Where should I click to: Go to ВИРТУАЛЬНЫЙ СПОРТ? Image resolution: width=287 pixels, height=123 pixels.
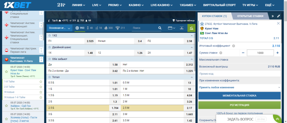point(219,5)
